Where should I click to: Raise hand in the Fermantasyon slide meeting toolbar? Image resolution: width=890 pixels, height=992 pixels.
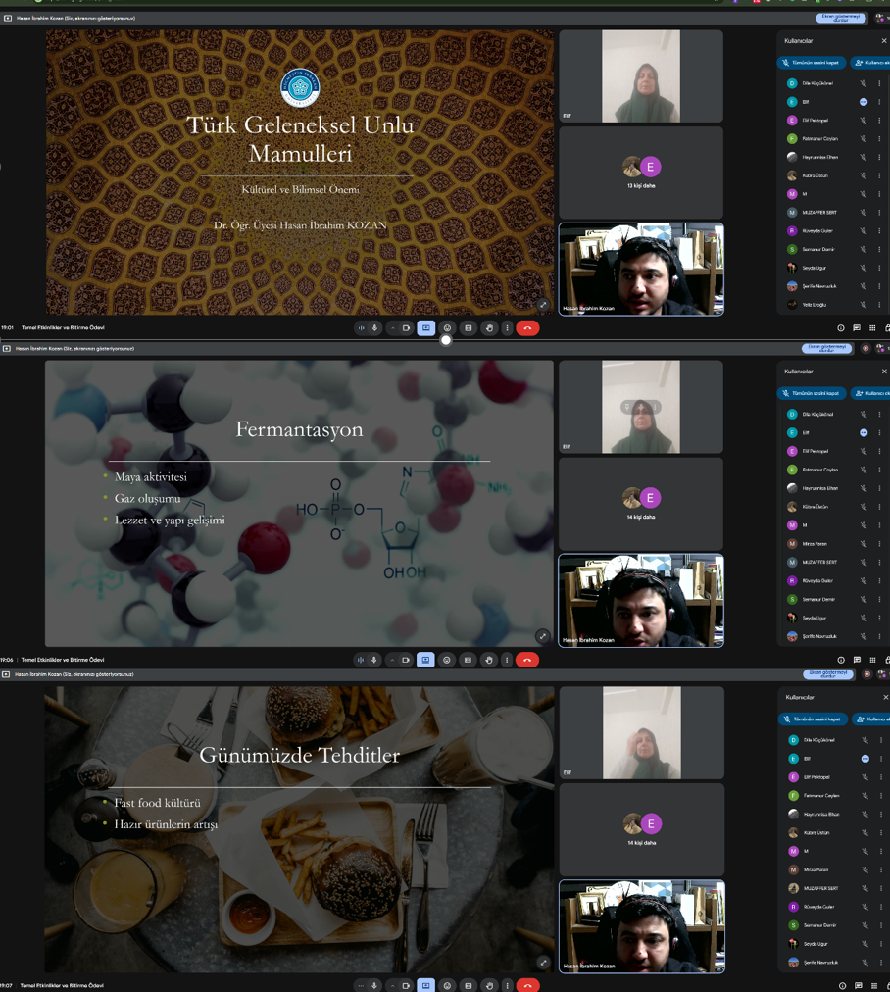[488, 660]
